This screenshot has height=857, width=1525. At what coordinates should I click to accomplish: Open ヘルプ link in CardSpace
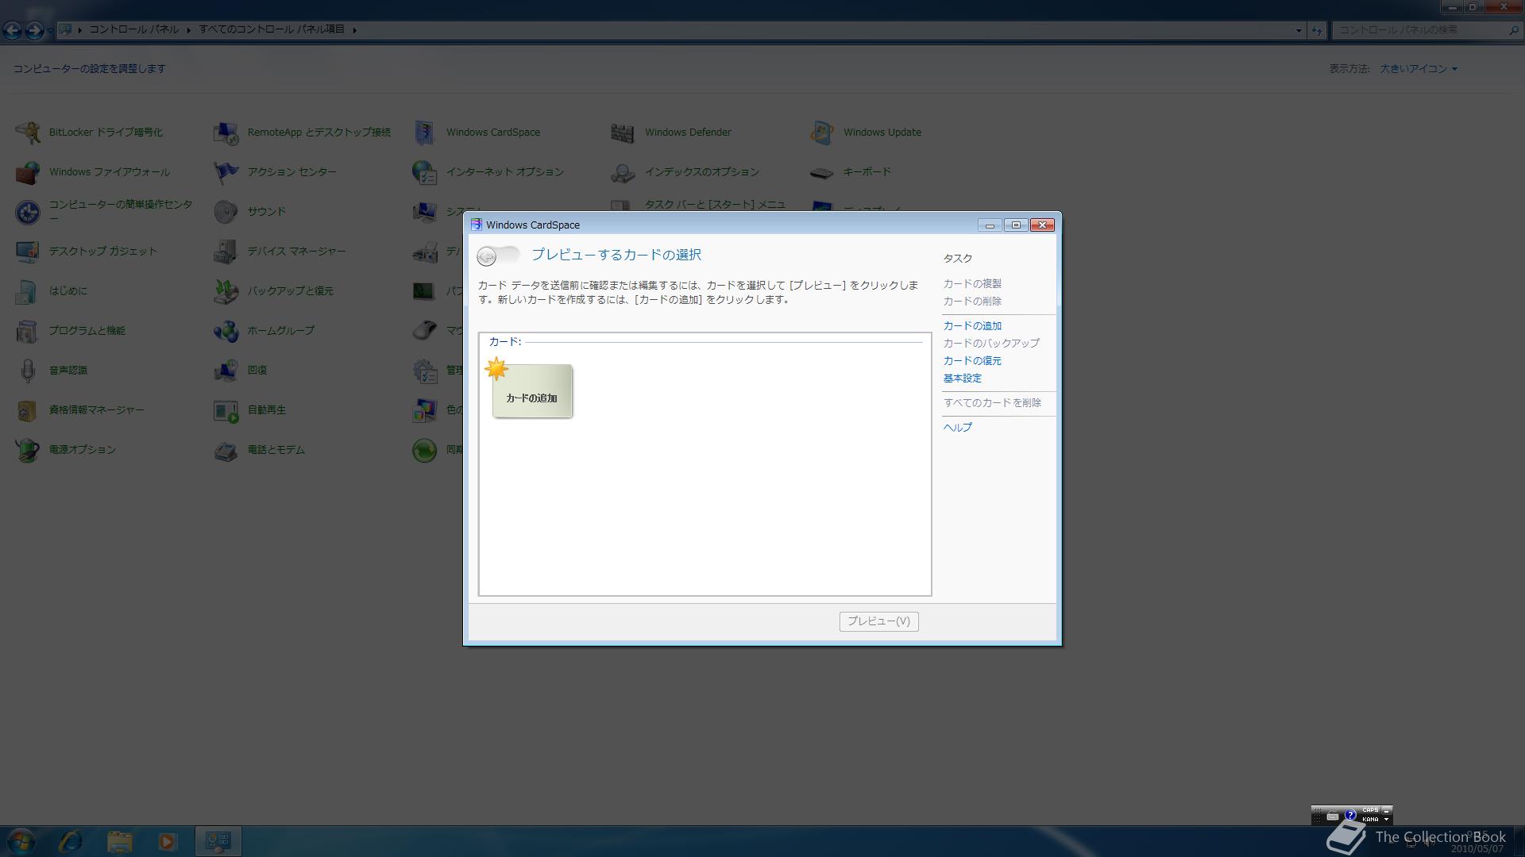tap(957, 428)
